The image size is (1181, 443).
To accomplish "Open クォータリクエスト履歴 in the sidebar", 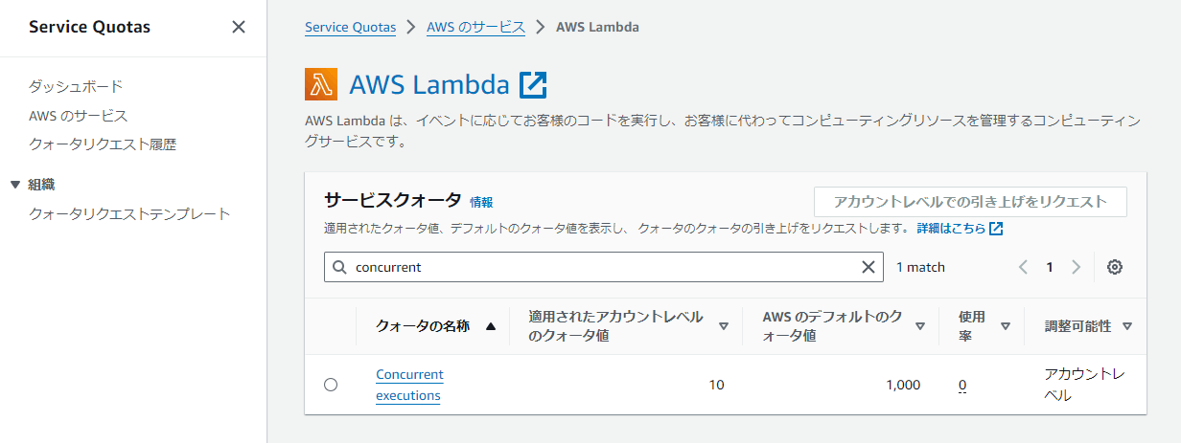I will 103,144.
